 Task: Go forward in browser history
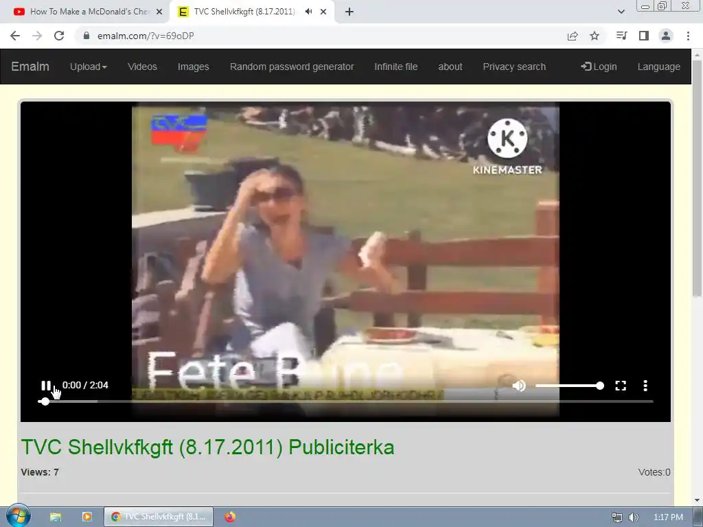click(x=37, y=36)
